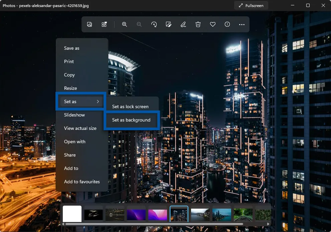331x232 pixels.
Task: Select the draw/markup pen icon
Action: (x=183, y=24)
